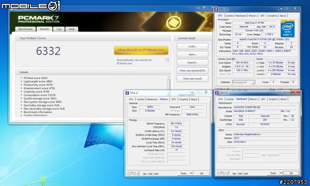The image size is (310, 186).
Task: Click the BIOS date 07/01/2013 value
Action: [265, 142]
